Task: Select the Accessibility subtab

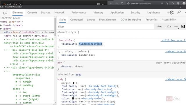Action: tap(169, 20)
